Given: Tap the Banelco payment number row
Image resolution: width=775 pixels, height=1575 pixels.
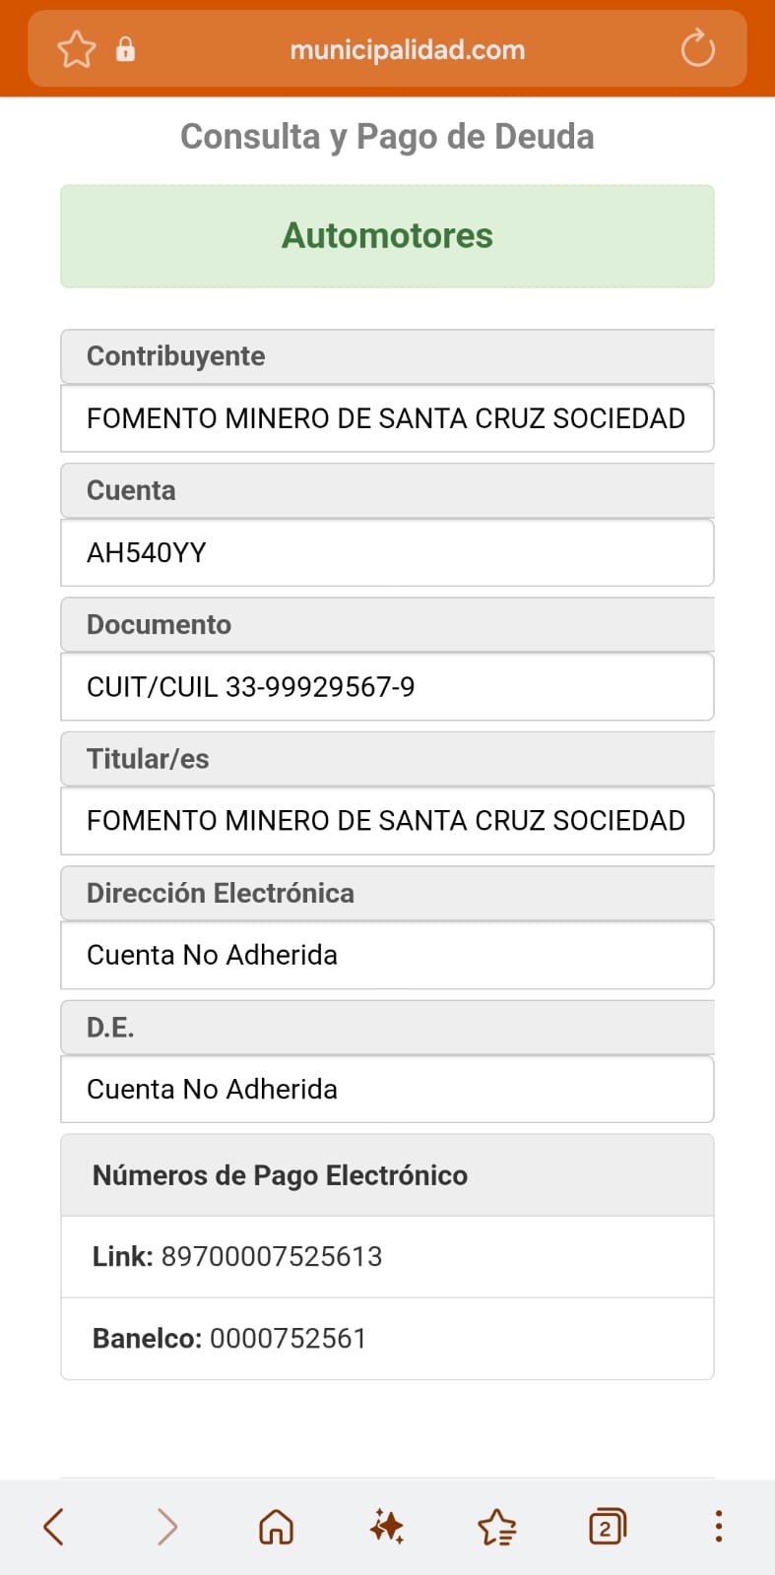Looking at the screenshot, I should tap(387, 1339).
